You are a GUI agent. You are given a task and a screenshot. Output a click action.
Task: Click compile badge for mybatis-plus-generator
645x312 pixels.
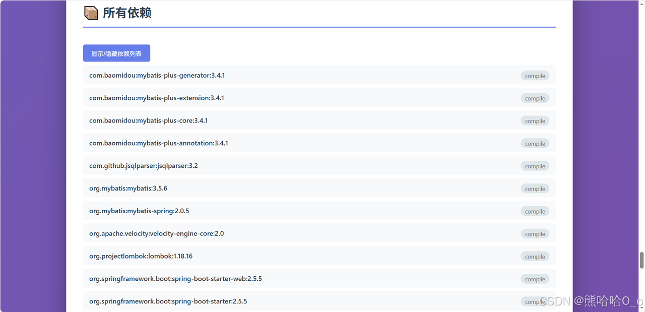point(535,76)
